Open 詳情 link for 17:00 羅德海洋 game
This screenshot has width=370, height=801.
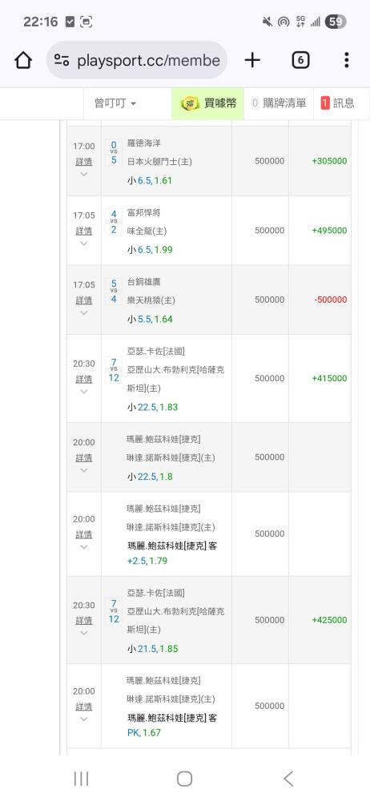(84, 162)
